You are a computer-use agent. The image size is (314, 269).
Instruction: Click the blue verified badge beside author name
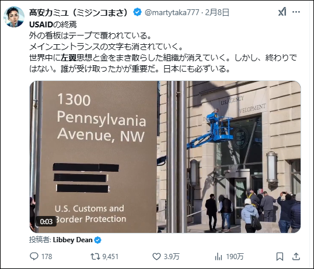(x=137, y=12)
